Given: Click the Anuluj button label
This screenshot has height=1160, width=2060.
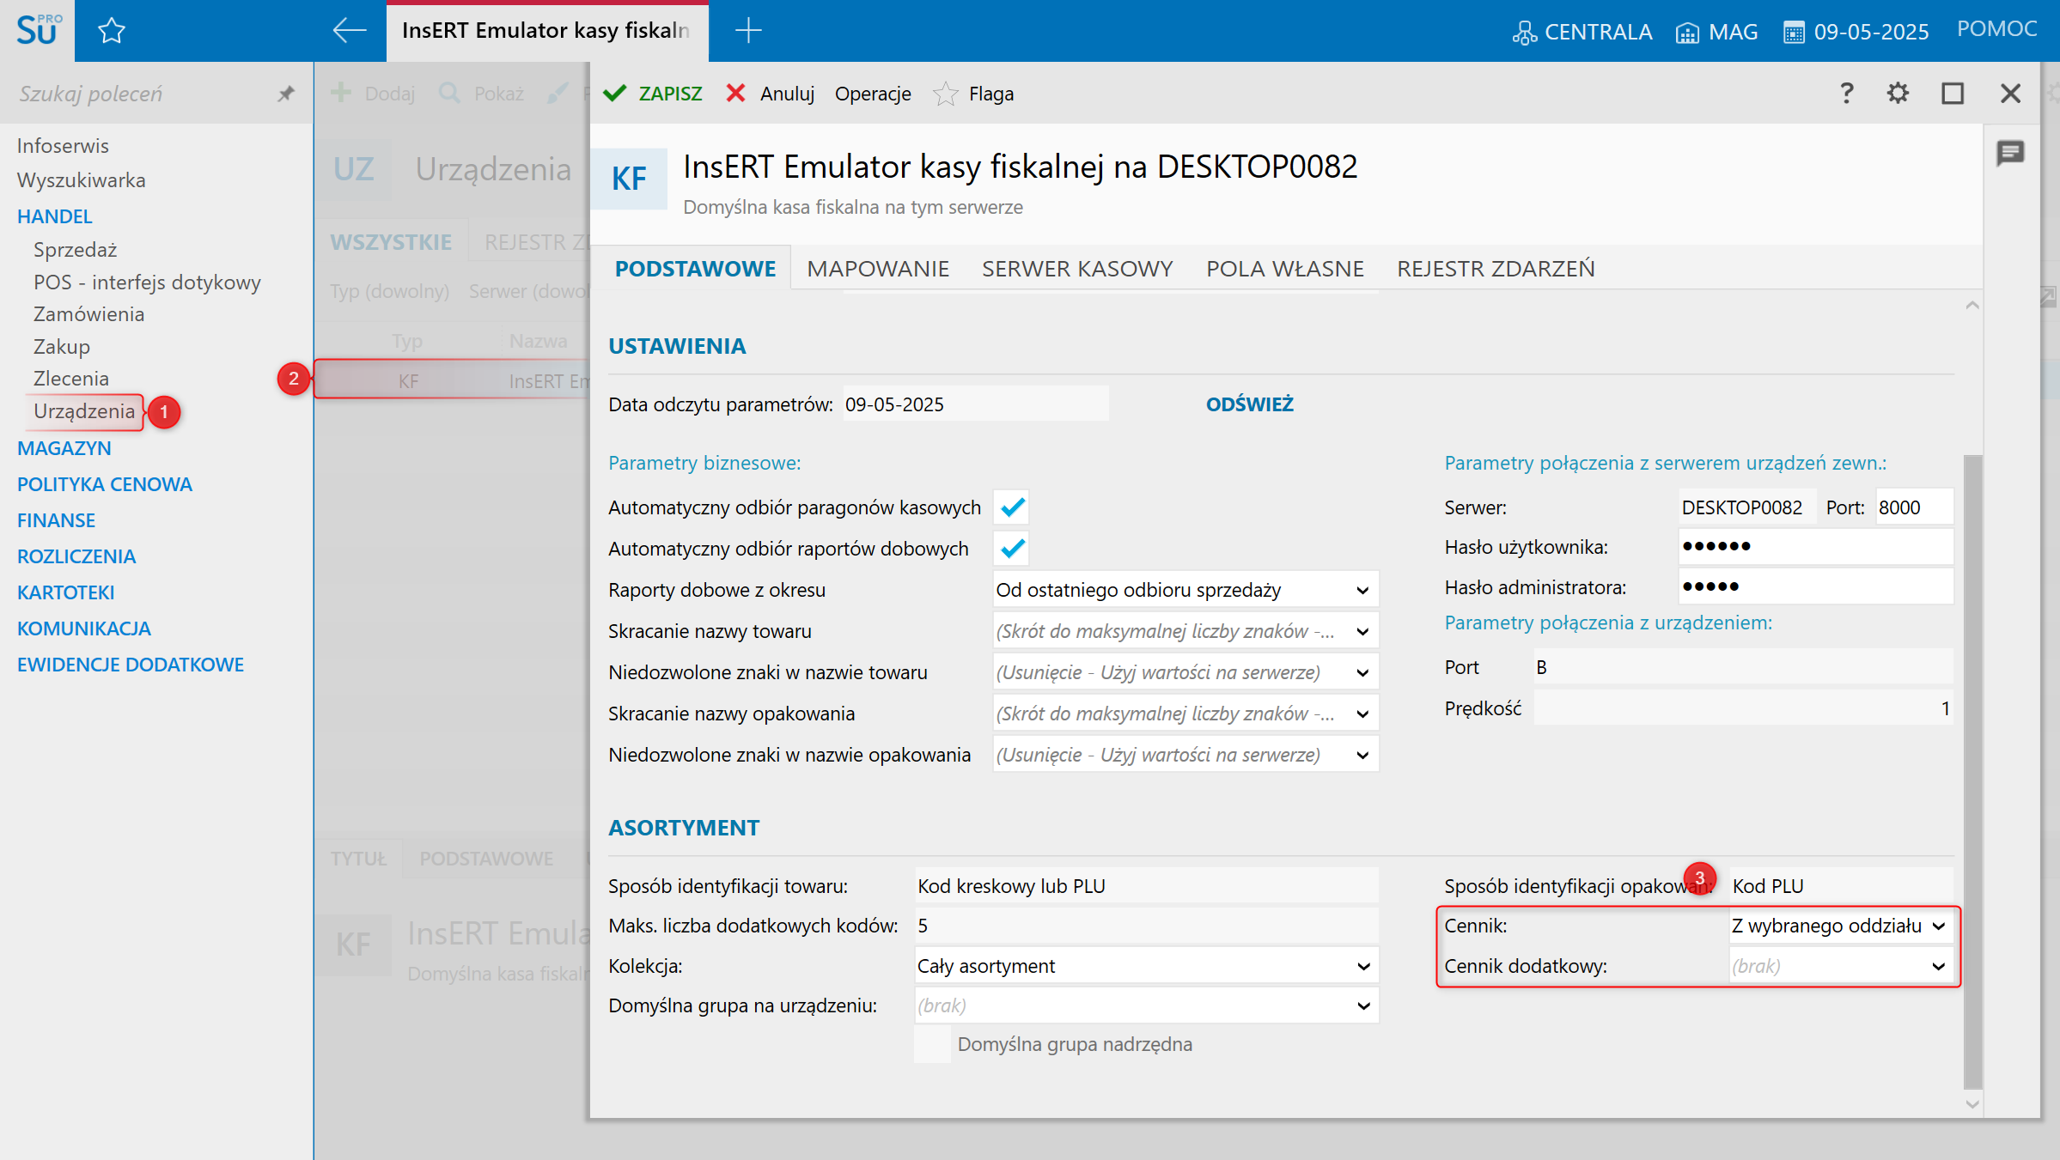Looking at the screenshot, I should (787, 94).
